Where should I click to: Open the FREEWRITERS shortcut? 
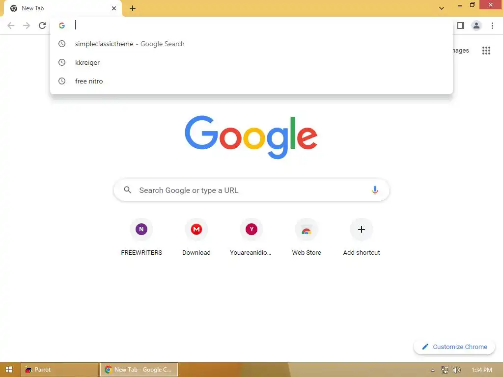(x=141, y=237)
